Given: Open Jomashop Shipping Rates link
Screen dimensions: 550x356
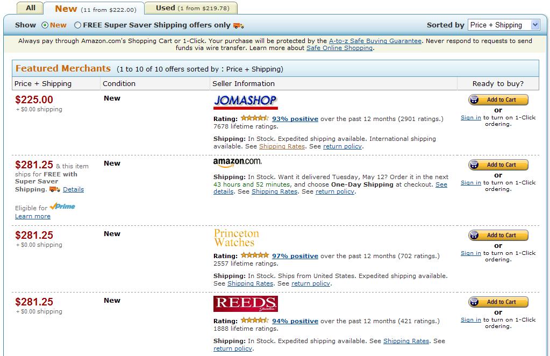Looking at the screenshot, I should click(x=282, y=146).
